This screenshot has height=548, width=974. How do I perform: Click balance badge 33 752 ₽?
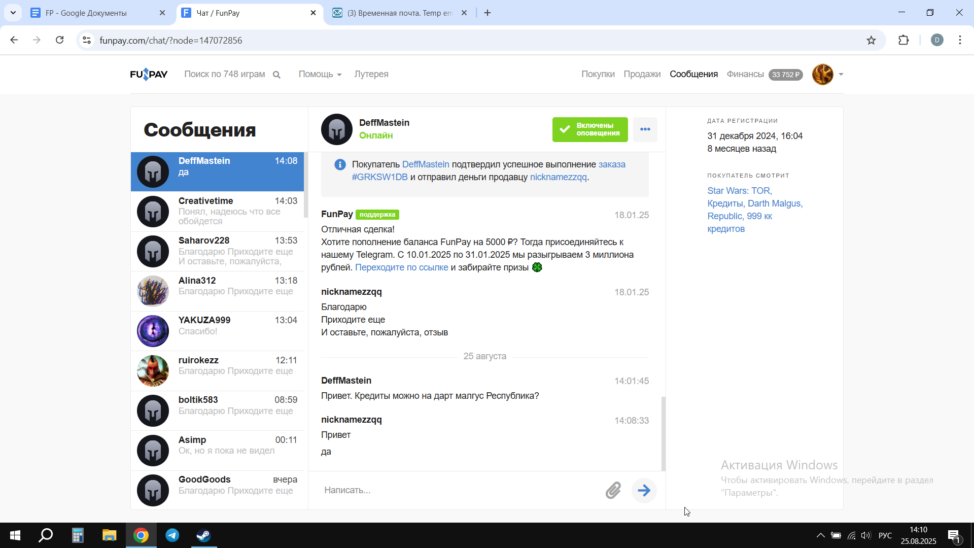point(786,75)
